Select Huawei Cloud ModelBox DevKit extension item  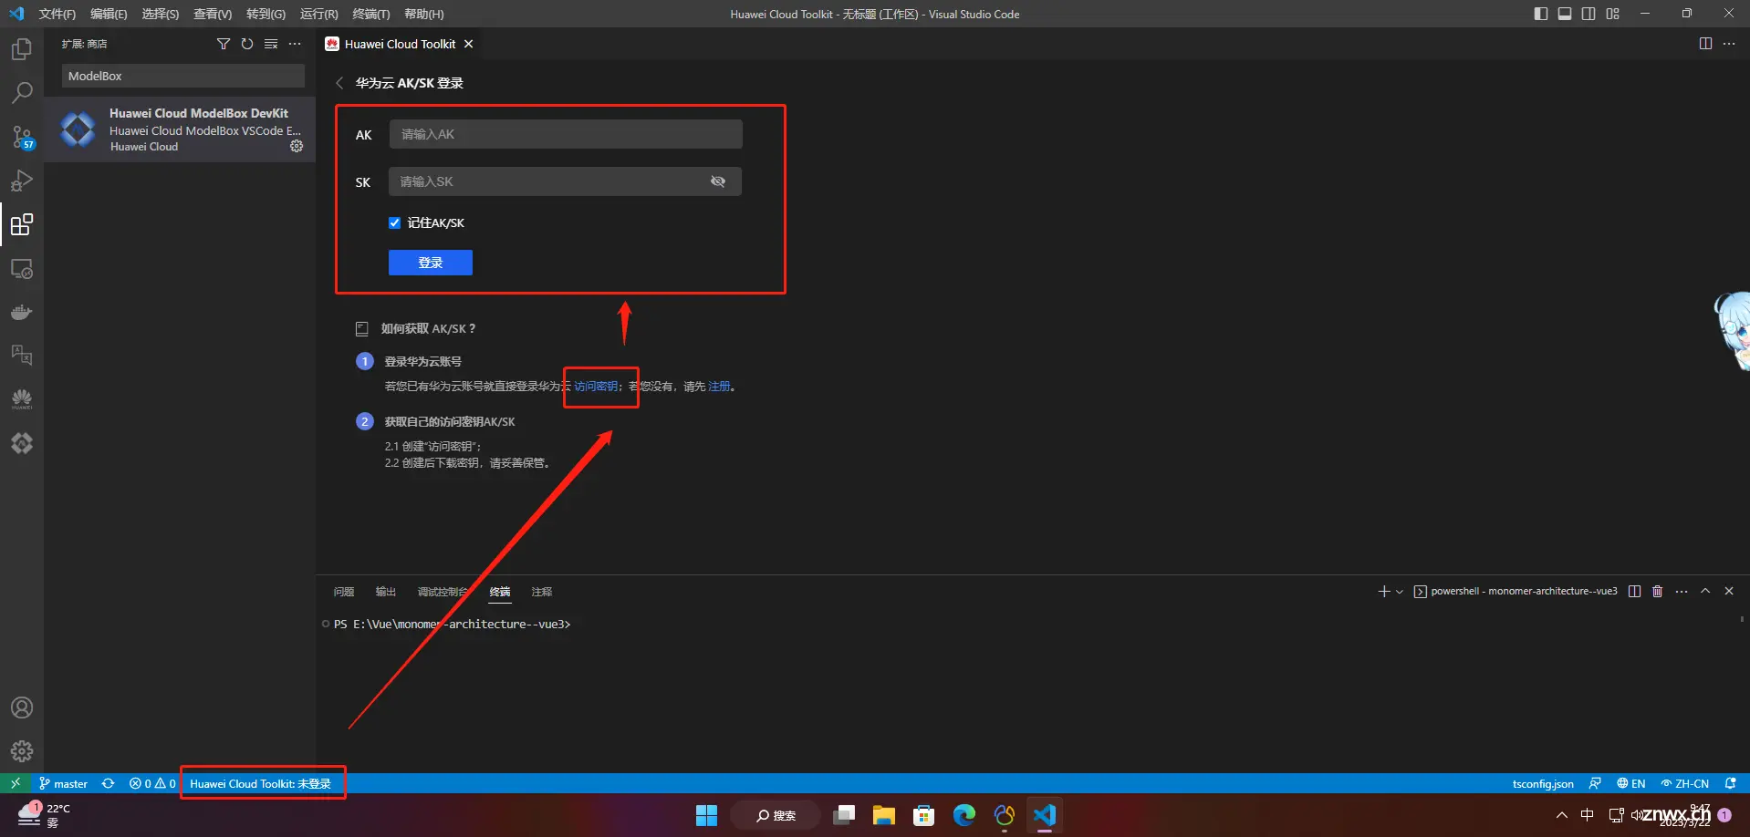pyautogui.click(x=180, y=129)
